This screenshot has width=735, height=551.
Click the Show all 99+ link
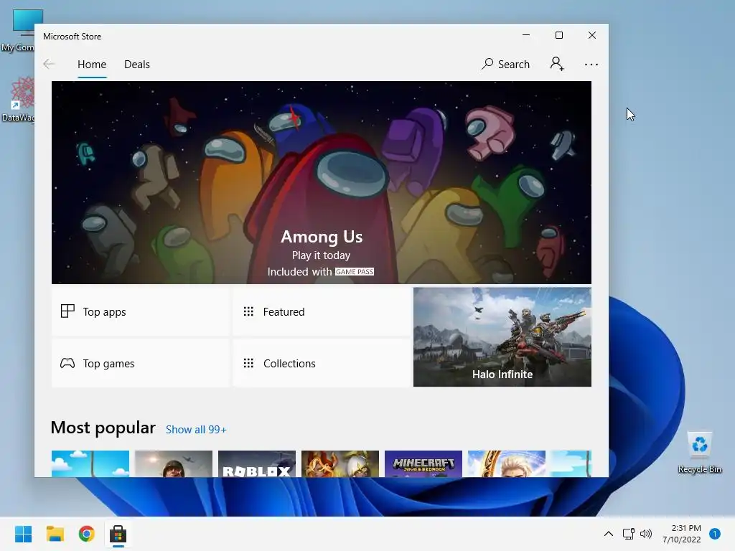click(x=196, y=430)
